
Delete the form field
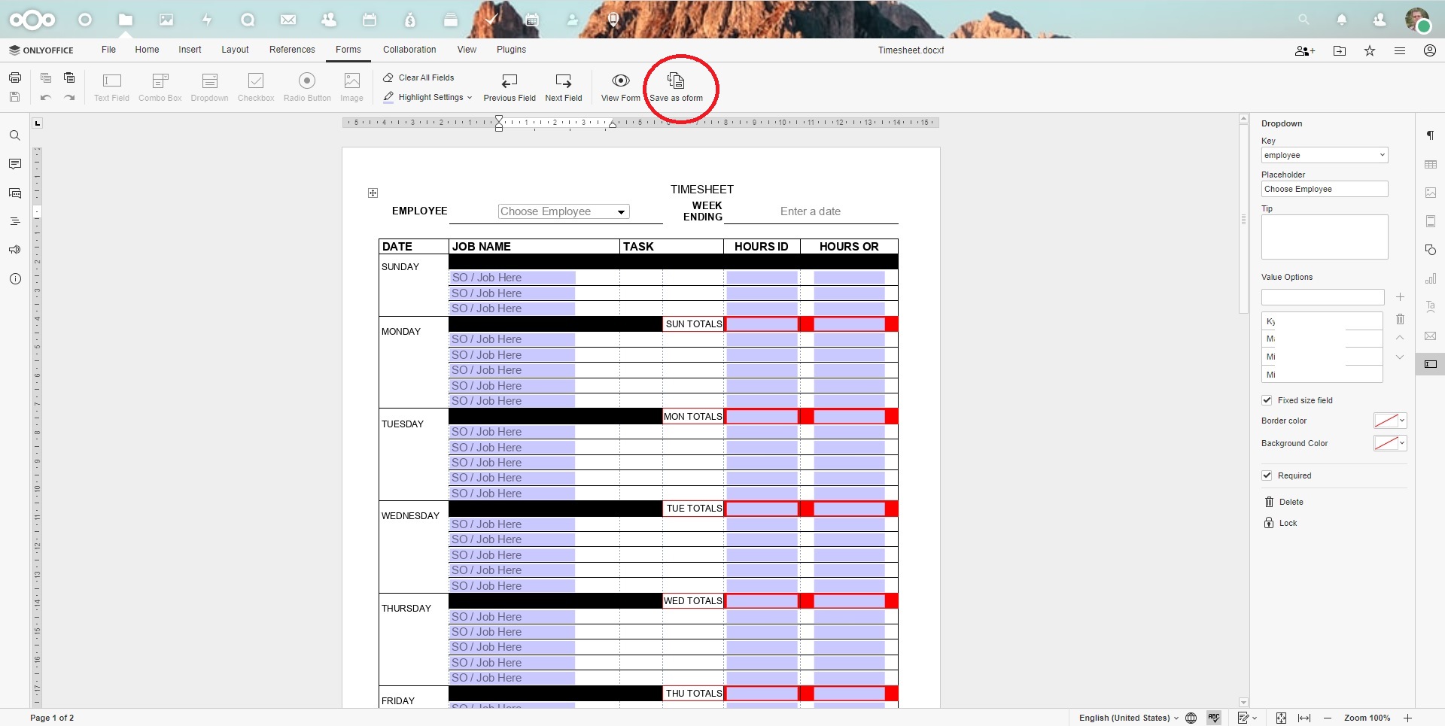coord(1284,502)
